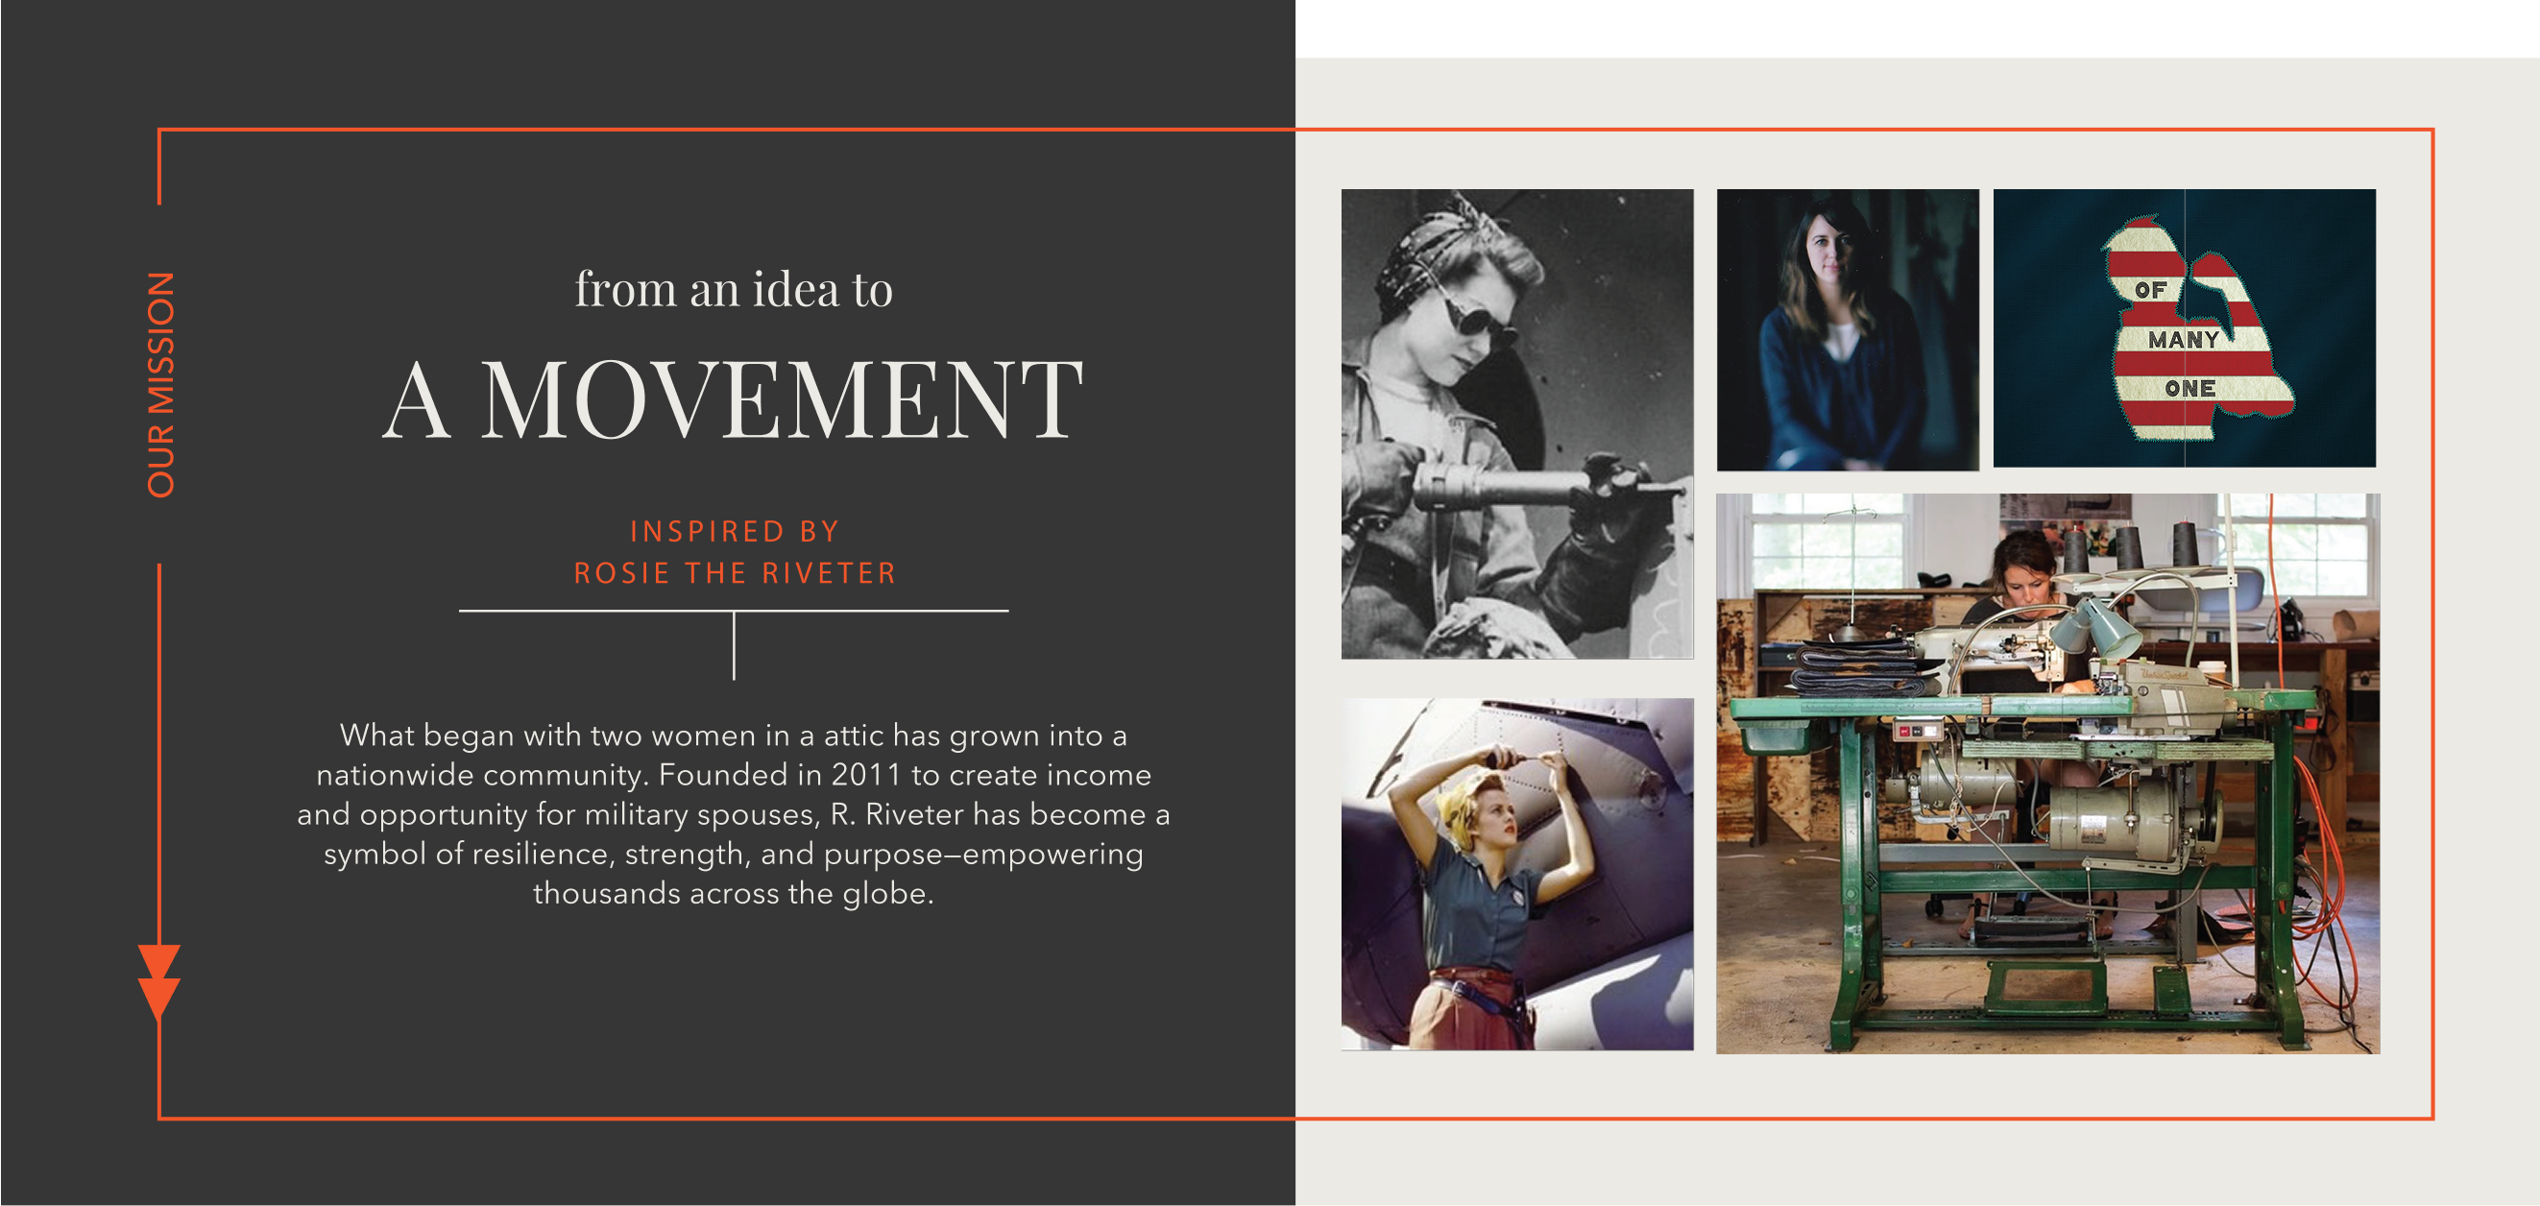Image resolution: width=2540 pixels, height=1206 pixels.
Task: Click the vertical 'OUR MISSION' label
Action: point(160,385)
